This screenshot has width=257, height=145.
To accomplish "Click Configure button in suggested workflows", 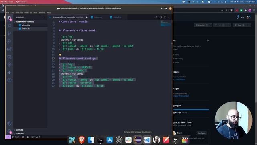I will (202, 133).
